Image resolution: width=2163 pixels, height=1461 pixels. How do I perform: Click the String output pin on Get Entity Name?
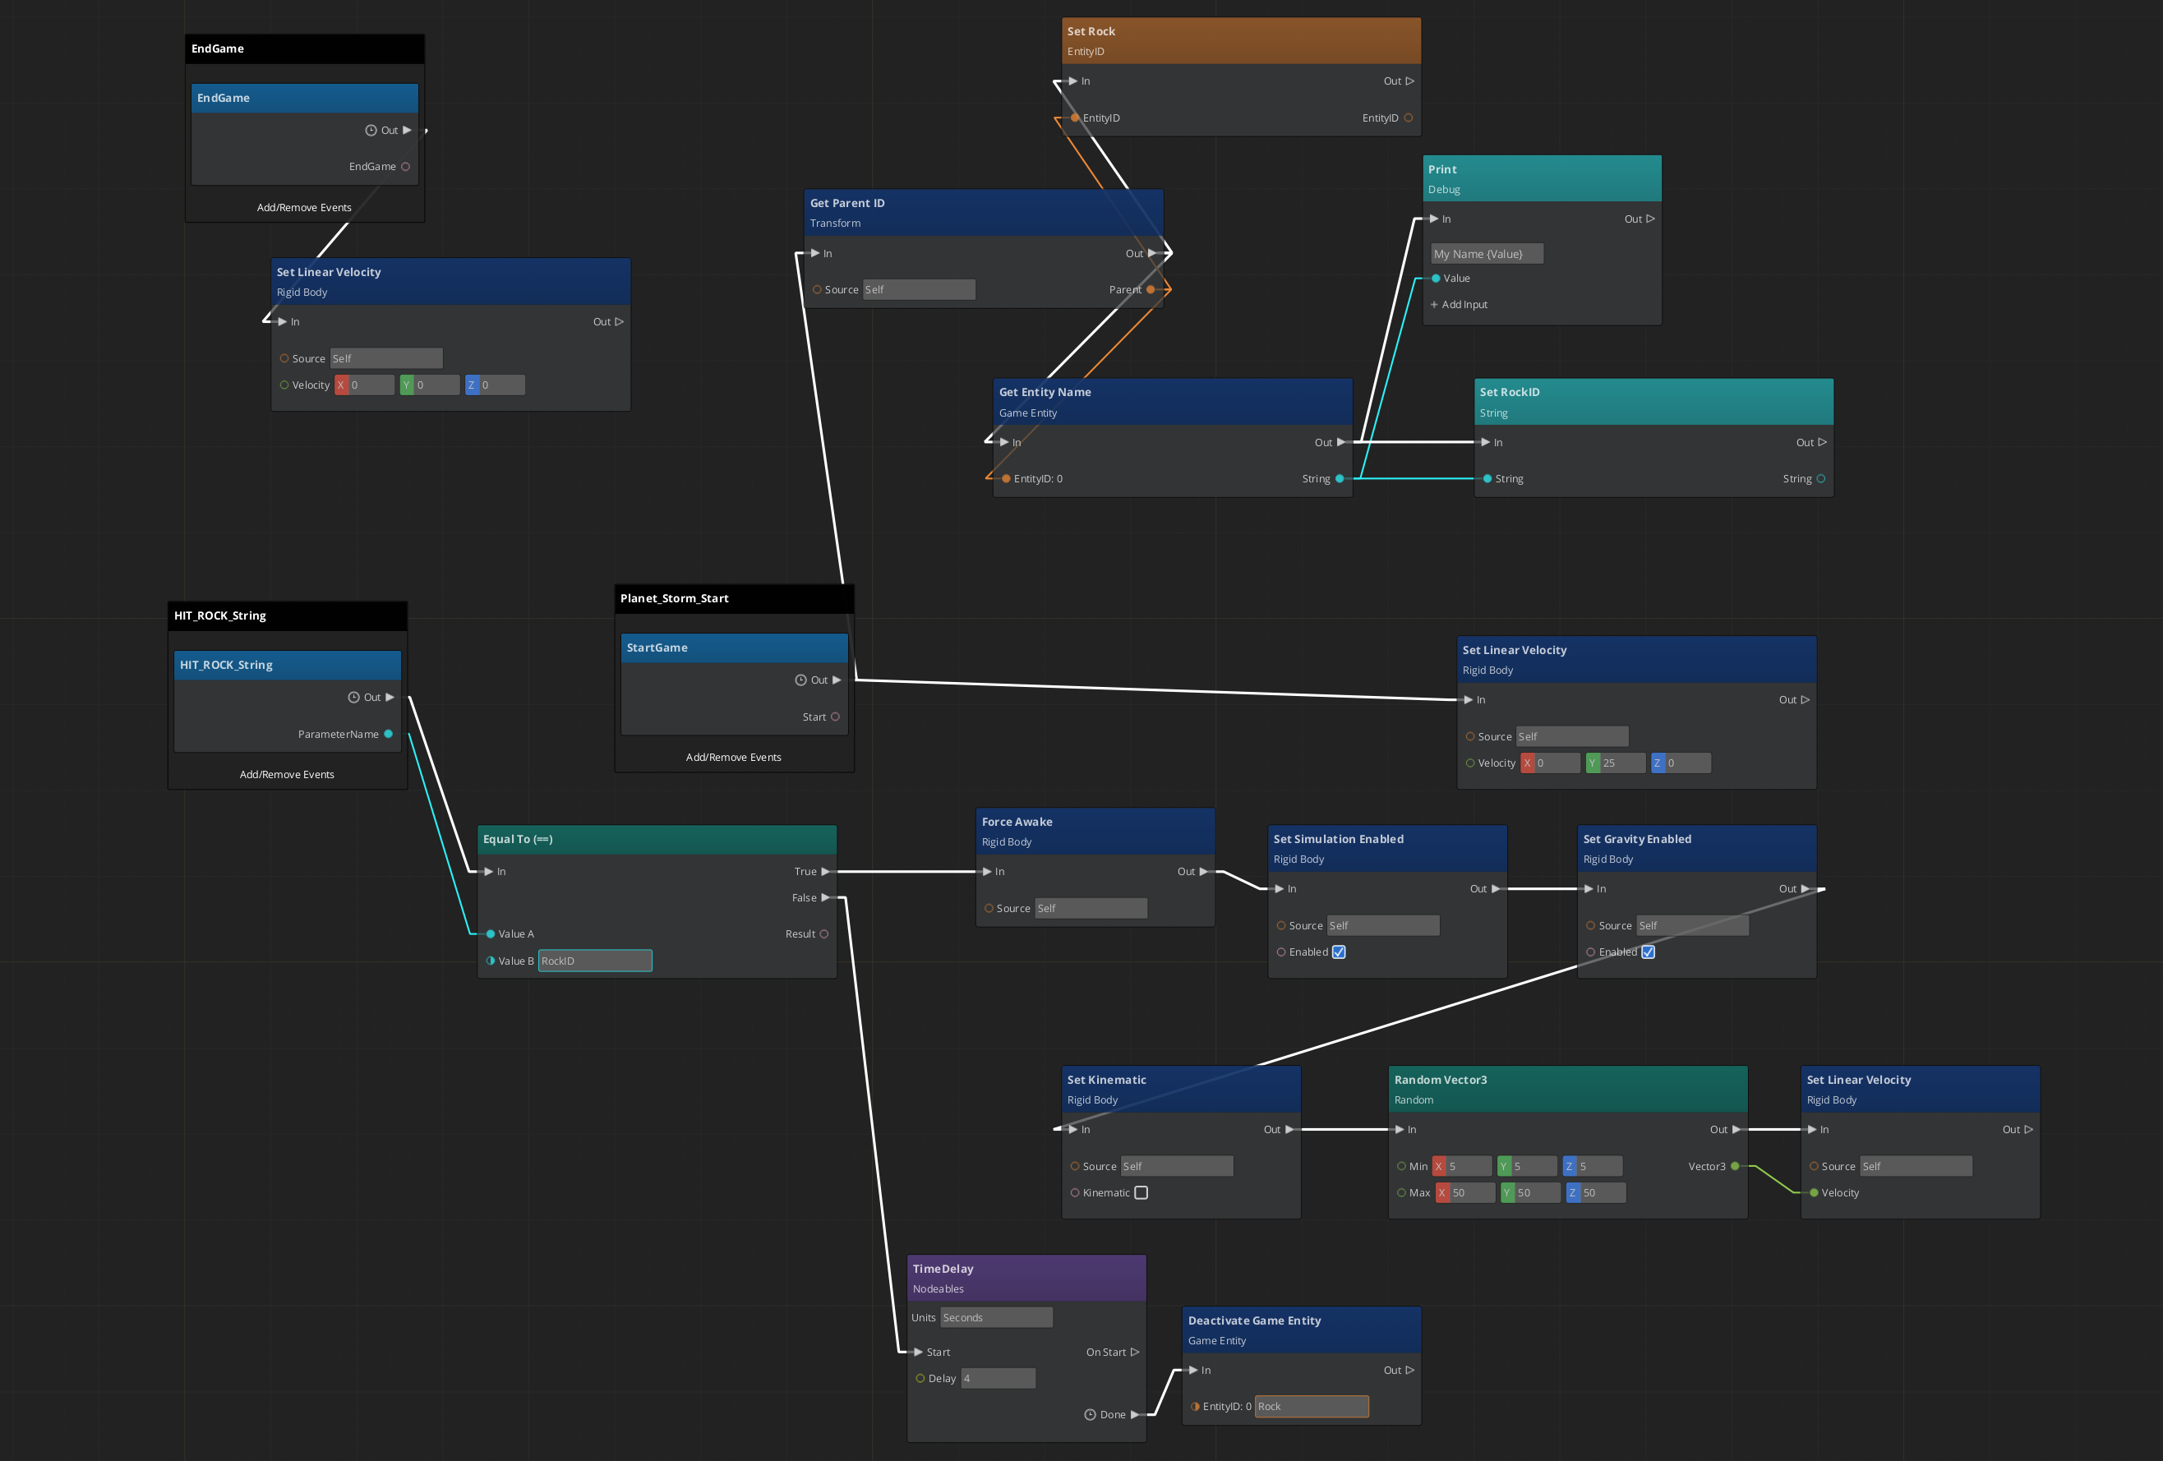tap(1340, 479)
